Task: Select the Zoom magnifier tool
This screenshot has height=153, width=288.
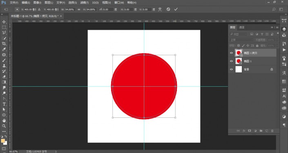Action: pos(4,126)
